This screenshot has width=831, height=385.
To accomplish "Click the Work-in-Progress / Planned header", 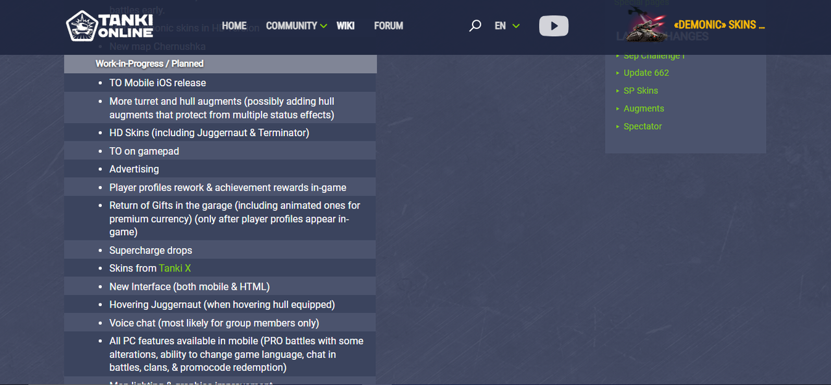I will click(x=220, y=64).
